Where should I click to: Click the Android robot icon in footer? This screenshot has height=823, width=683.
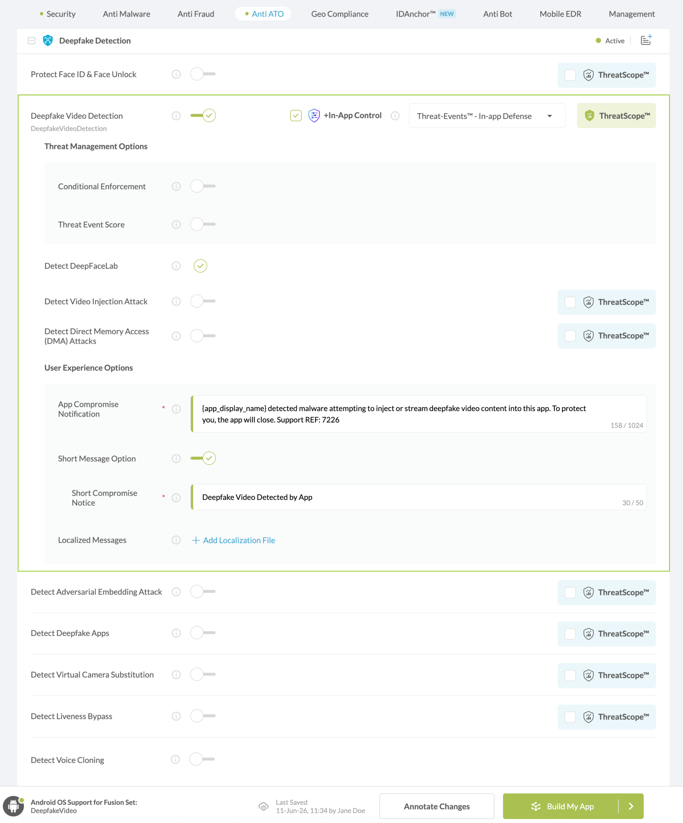pyautogui.click(x=13, y=806)
